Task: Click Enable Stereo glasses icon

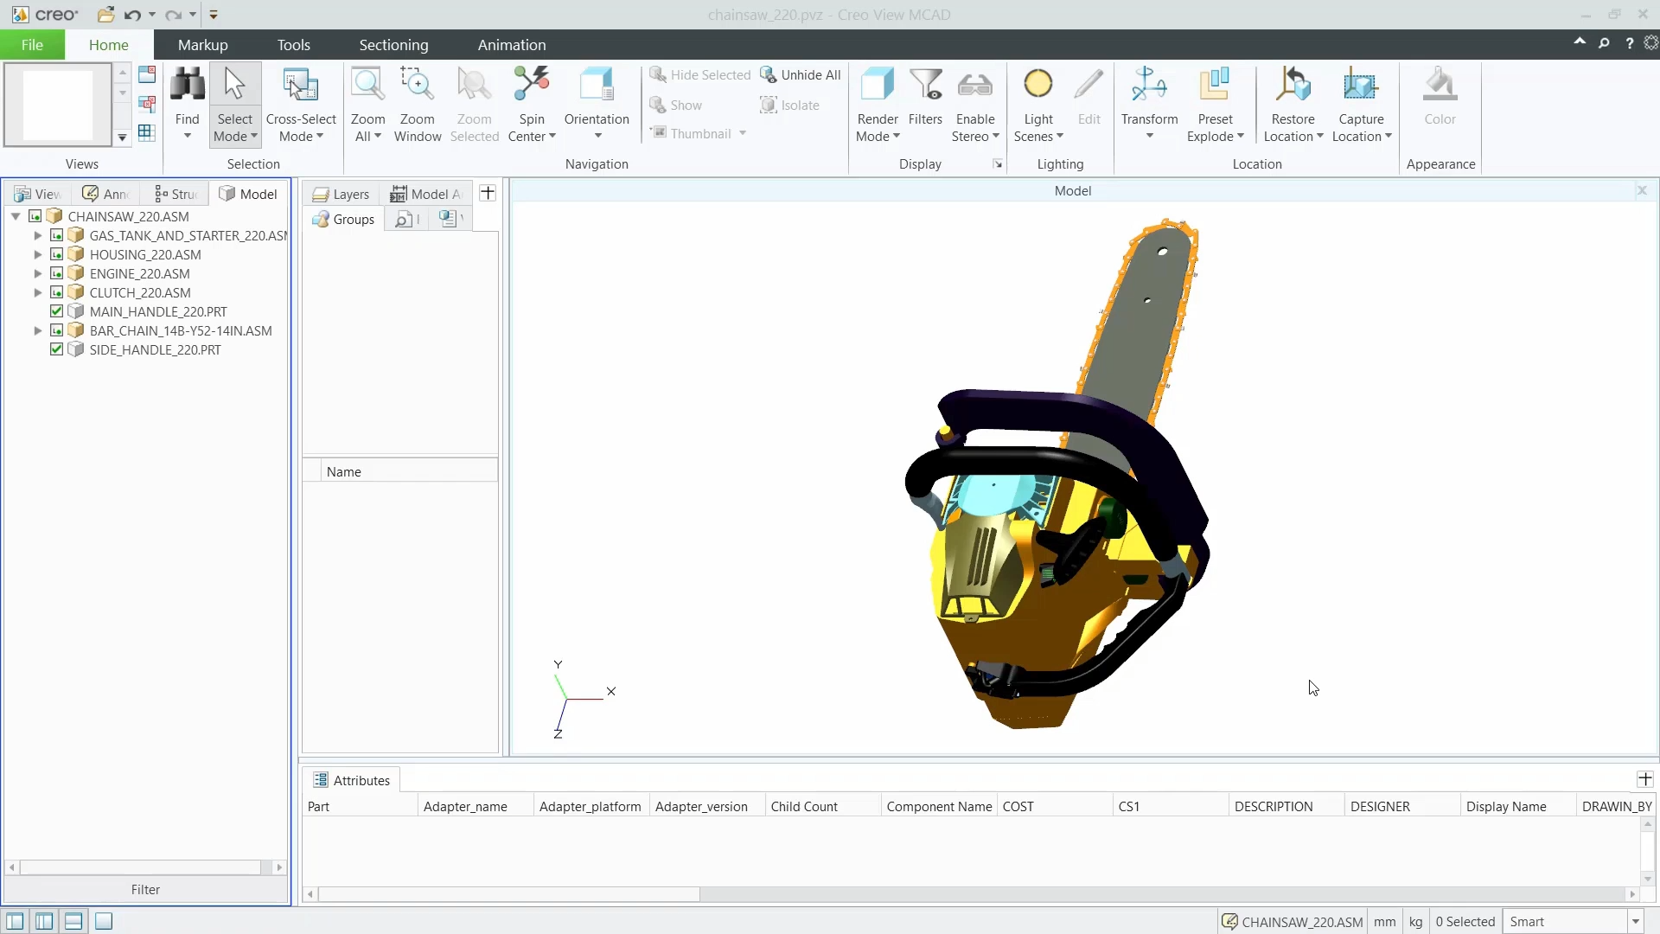Action: (975, 86)
